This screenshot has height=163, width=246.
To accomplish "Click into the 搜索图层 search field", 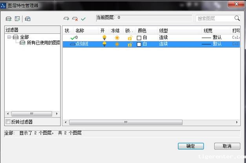I will pos(214,18).
